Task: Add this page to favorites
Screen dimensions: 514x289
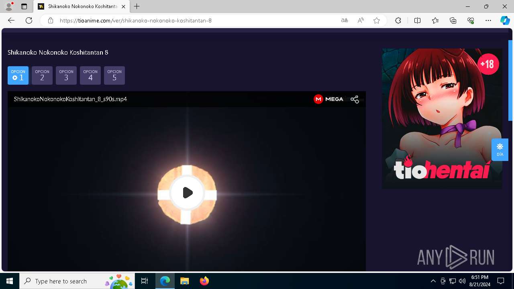Action: pyautogui.click(x=377, y=20)
